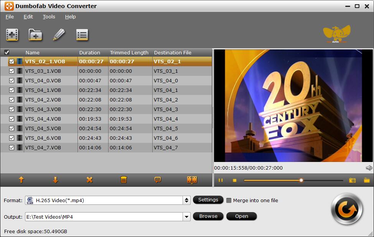Image resolution: width=374 pixels, height=237 pixels.
Task: Click the Dumbofab app icon in title bar
Action: click(9, 6)
